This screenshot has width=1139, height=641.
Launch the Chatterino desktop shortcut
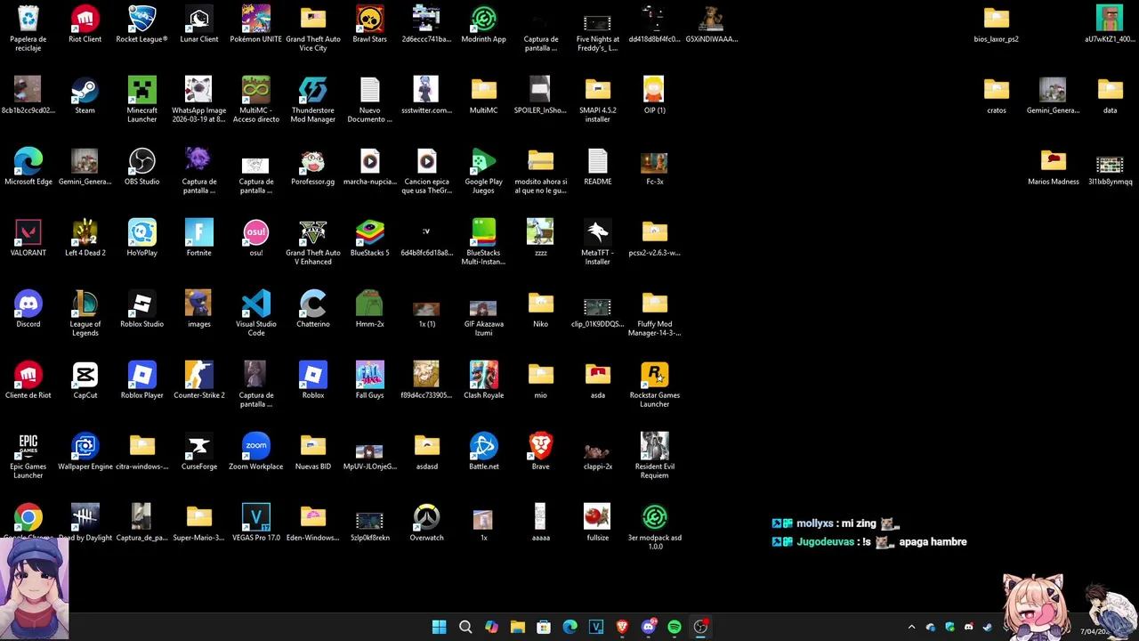(x=312, y=309)
